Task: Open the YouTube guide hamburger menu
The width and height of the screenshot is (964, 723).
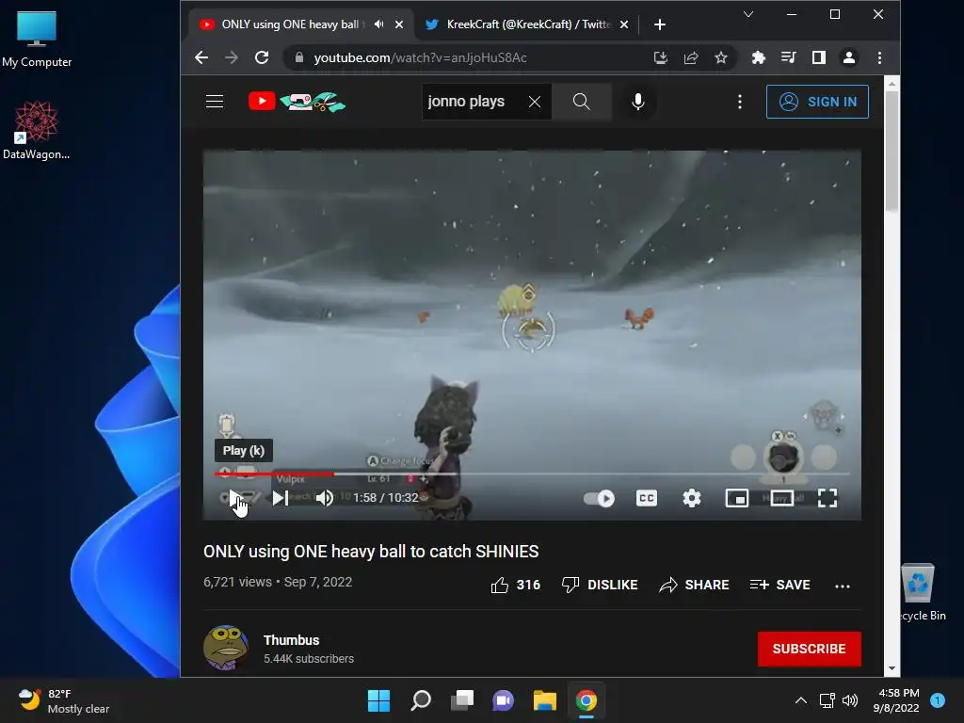Action: pyautogui.click(x=215, y=102)
